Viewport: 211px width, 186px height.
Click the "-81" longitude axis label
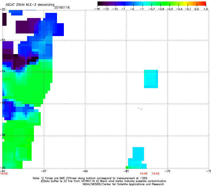pyautogui.click(x=126, y=171)
